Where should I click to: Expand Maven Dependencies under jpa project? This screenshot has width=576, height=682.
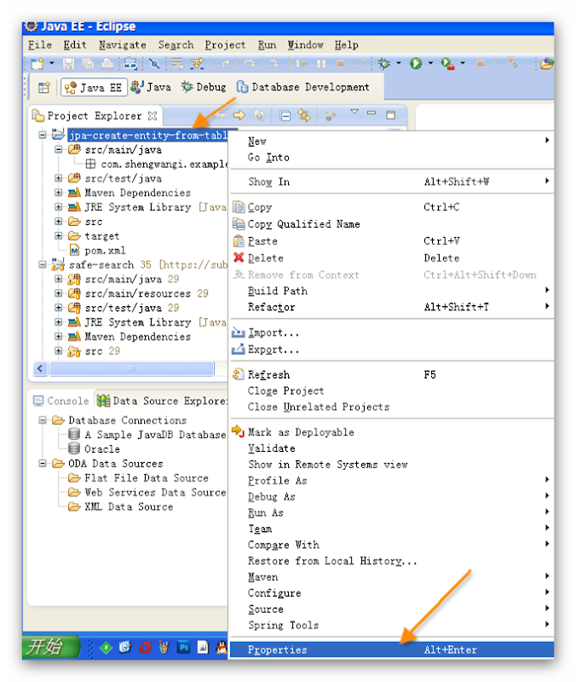pos(58,193)
